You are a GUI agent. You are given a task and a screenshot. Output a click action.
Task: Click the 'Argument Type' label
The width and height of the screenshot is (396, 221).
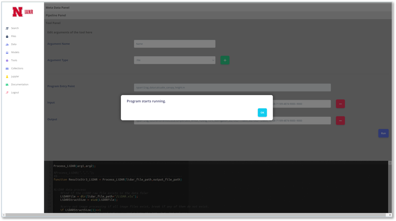[x=58, y=60]
